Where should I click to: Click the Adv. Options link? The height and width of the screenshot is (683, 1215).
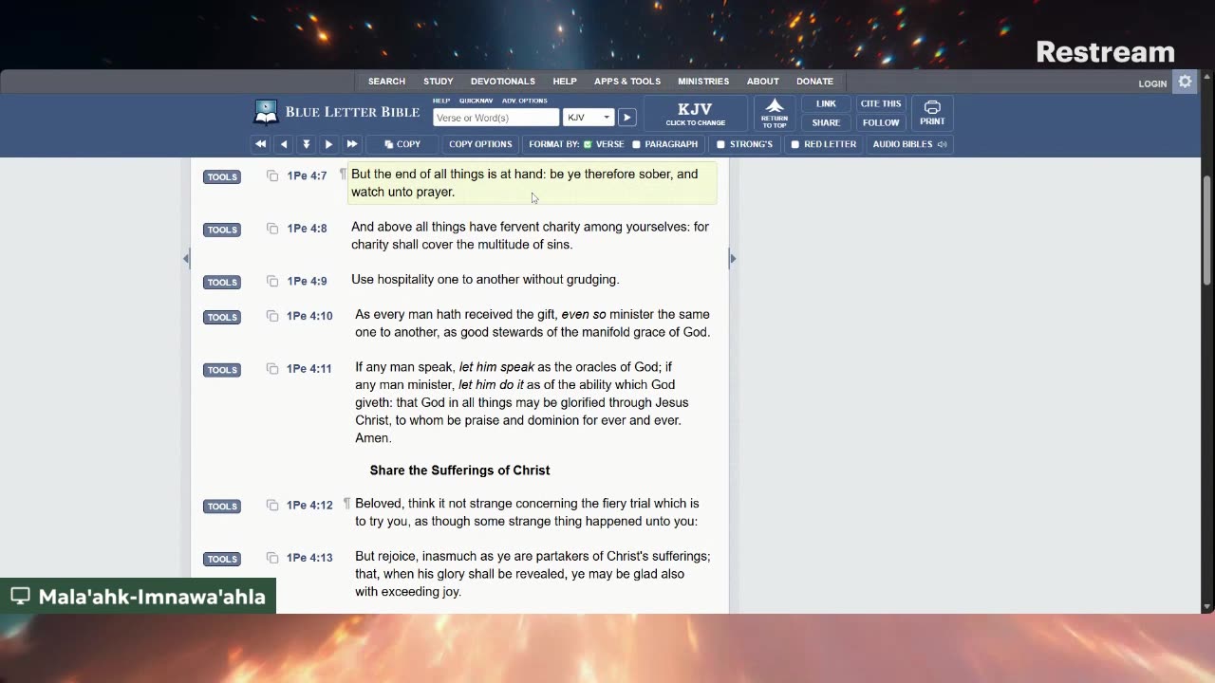tap(525, 101)
